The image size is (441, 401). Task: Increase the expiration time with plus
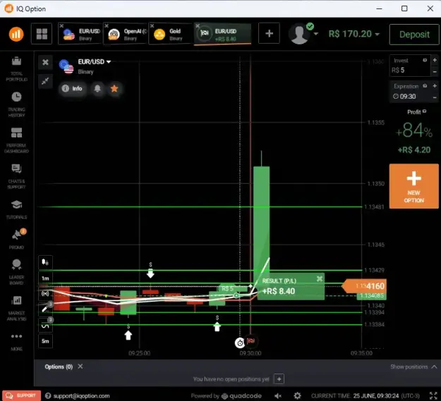(435, 86)
